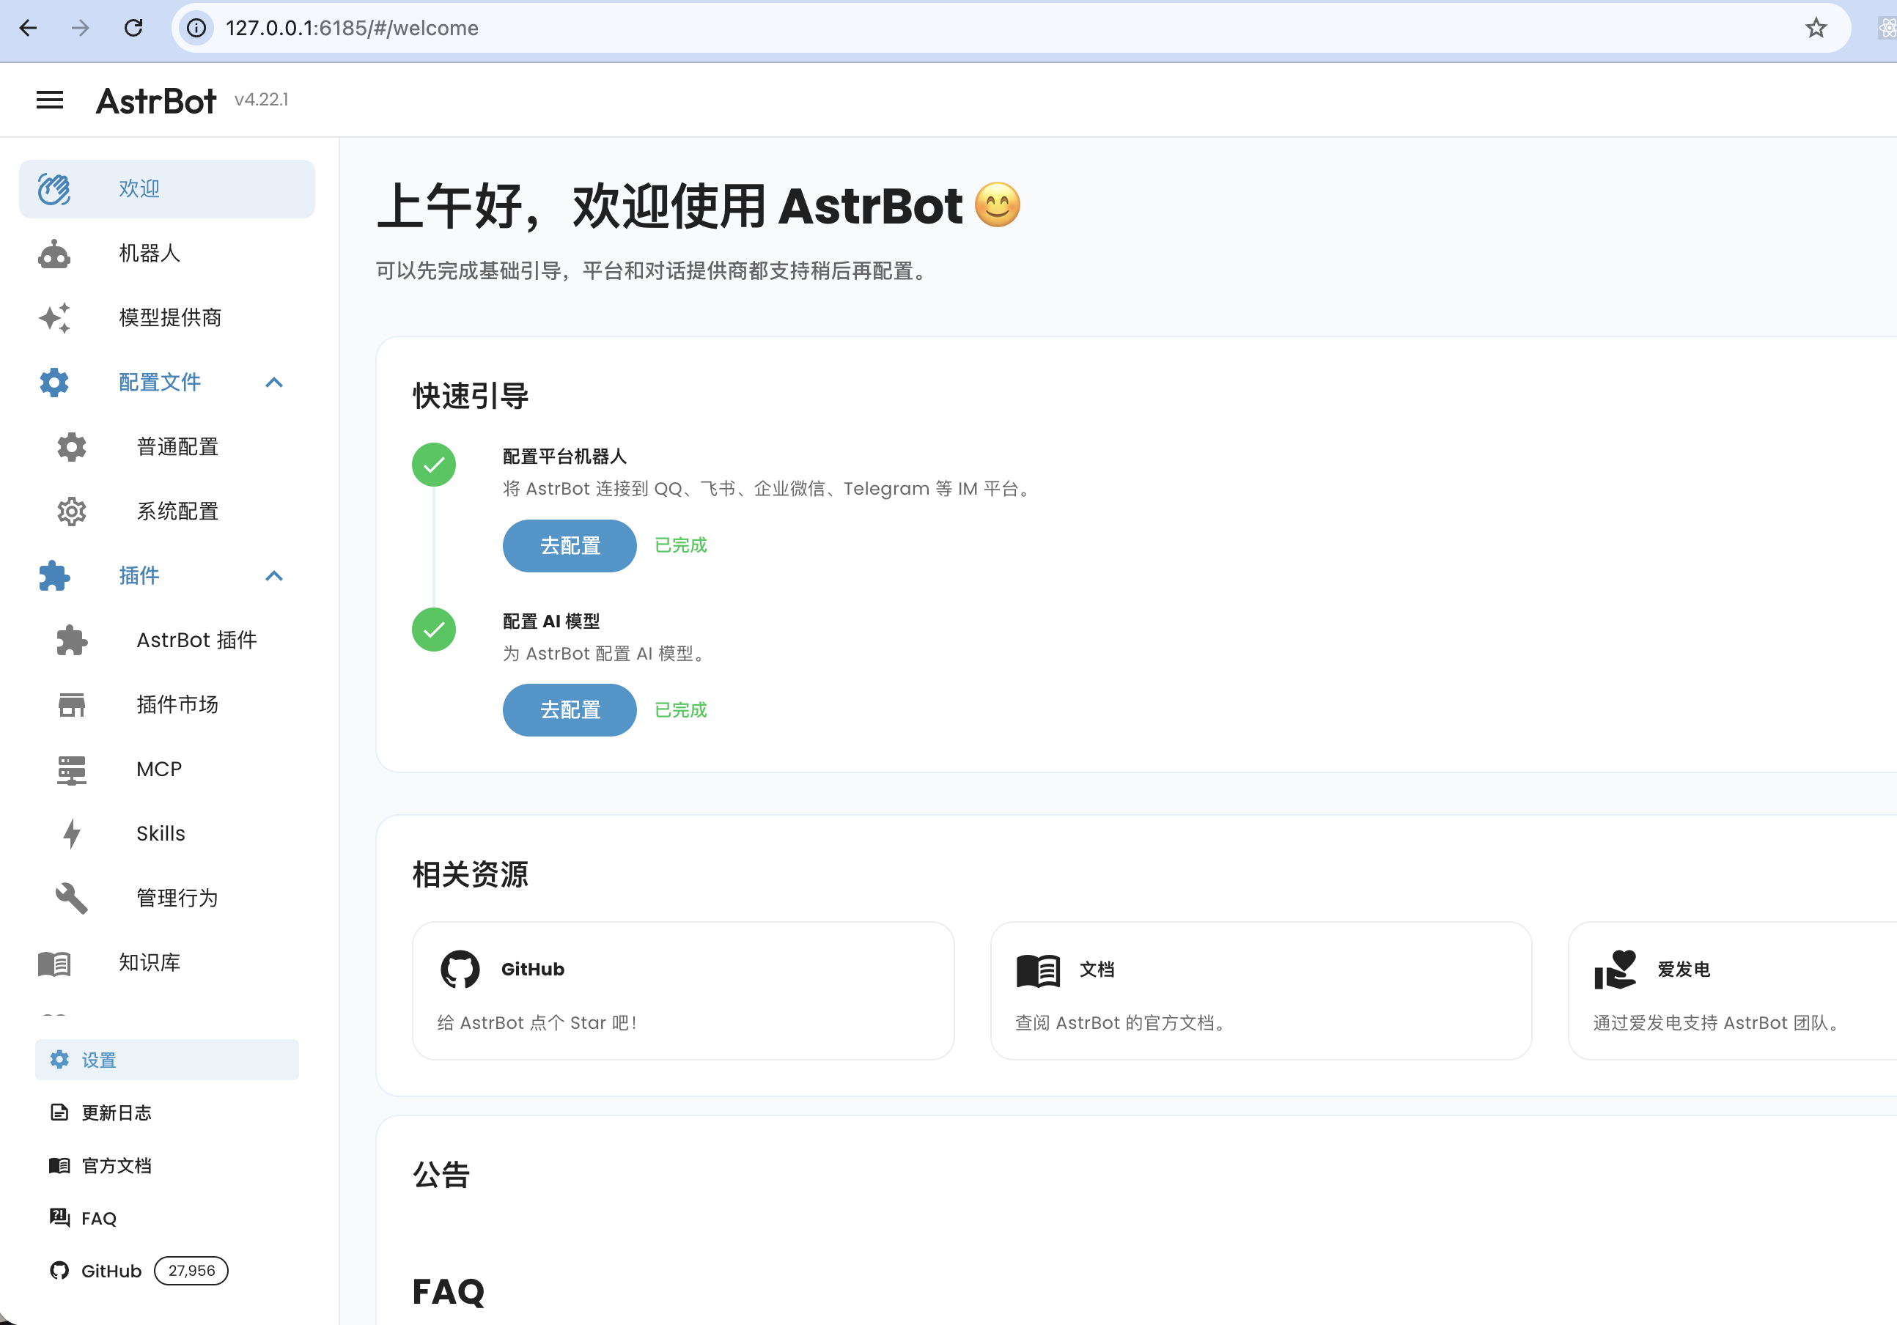Open the robot (机器人) sidebar icon
Image resolution: width=1897 pixels, height=1325 pixels.
click(x=54, y=254)
